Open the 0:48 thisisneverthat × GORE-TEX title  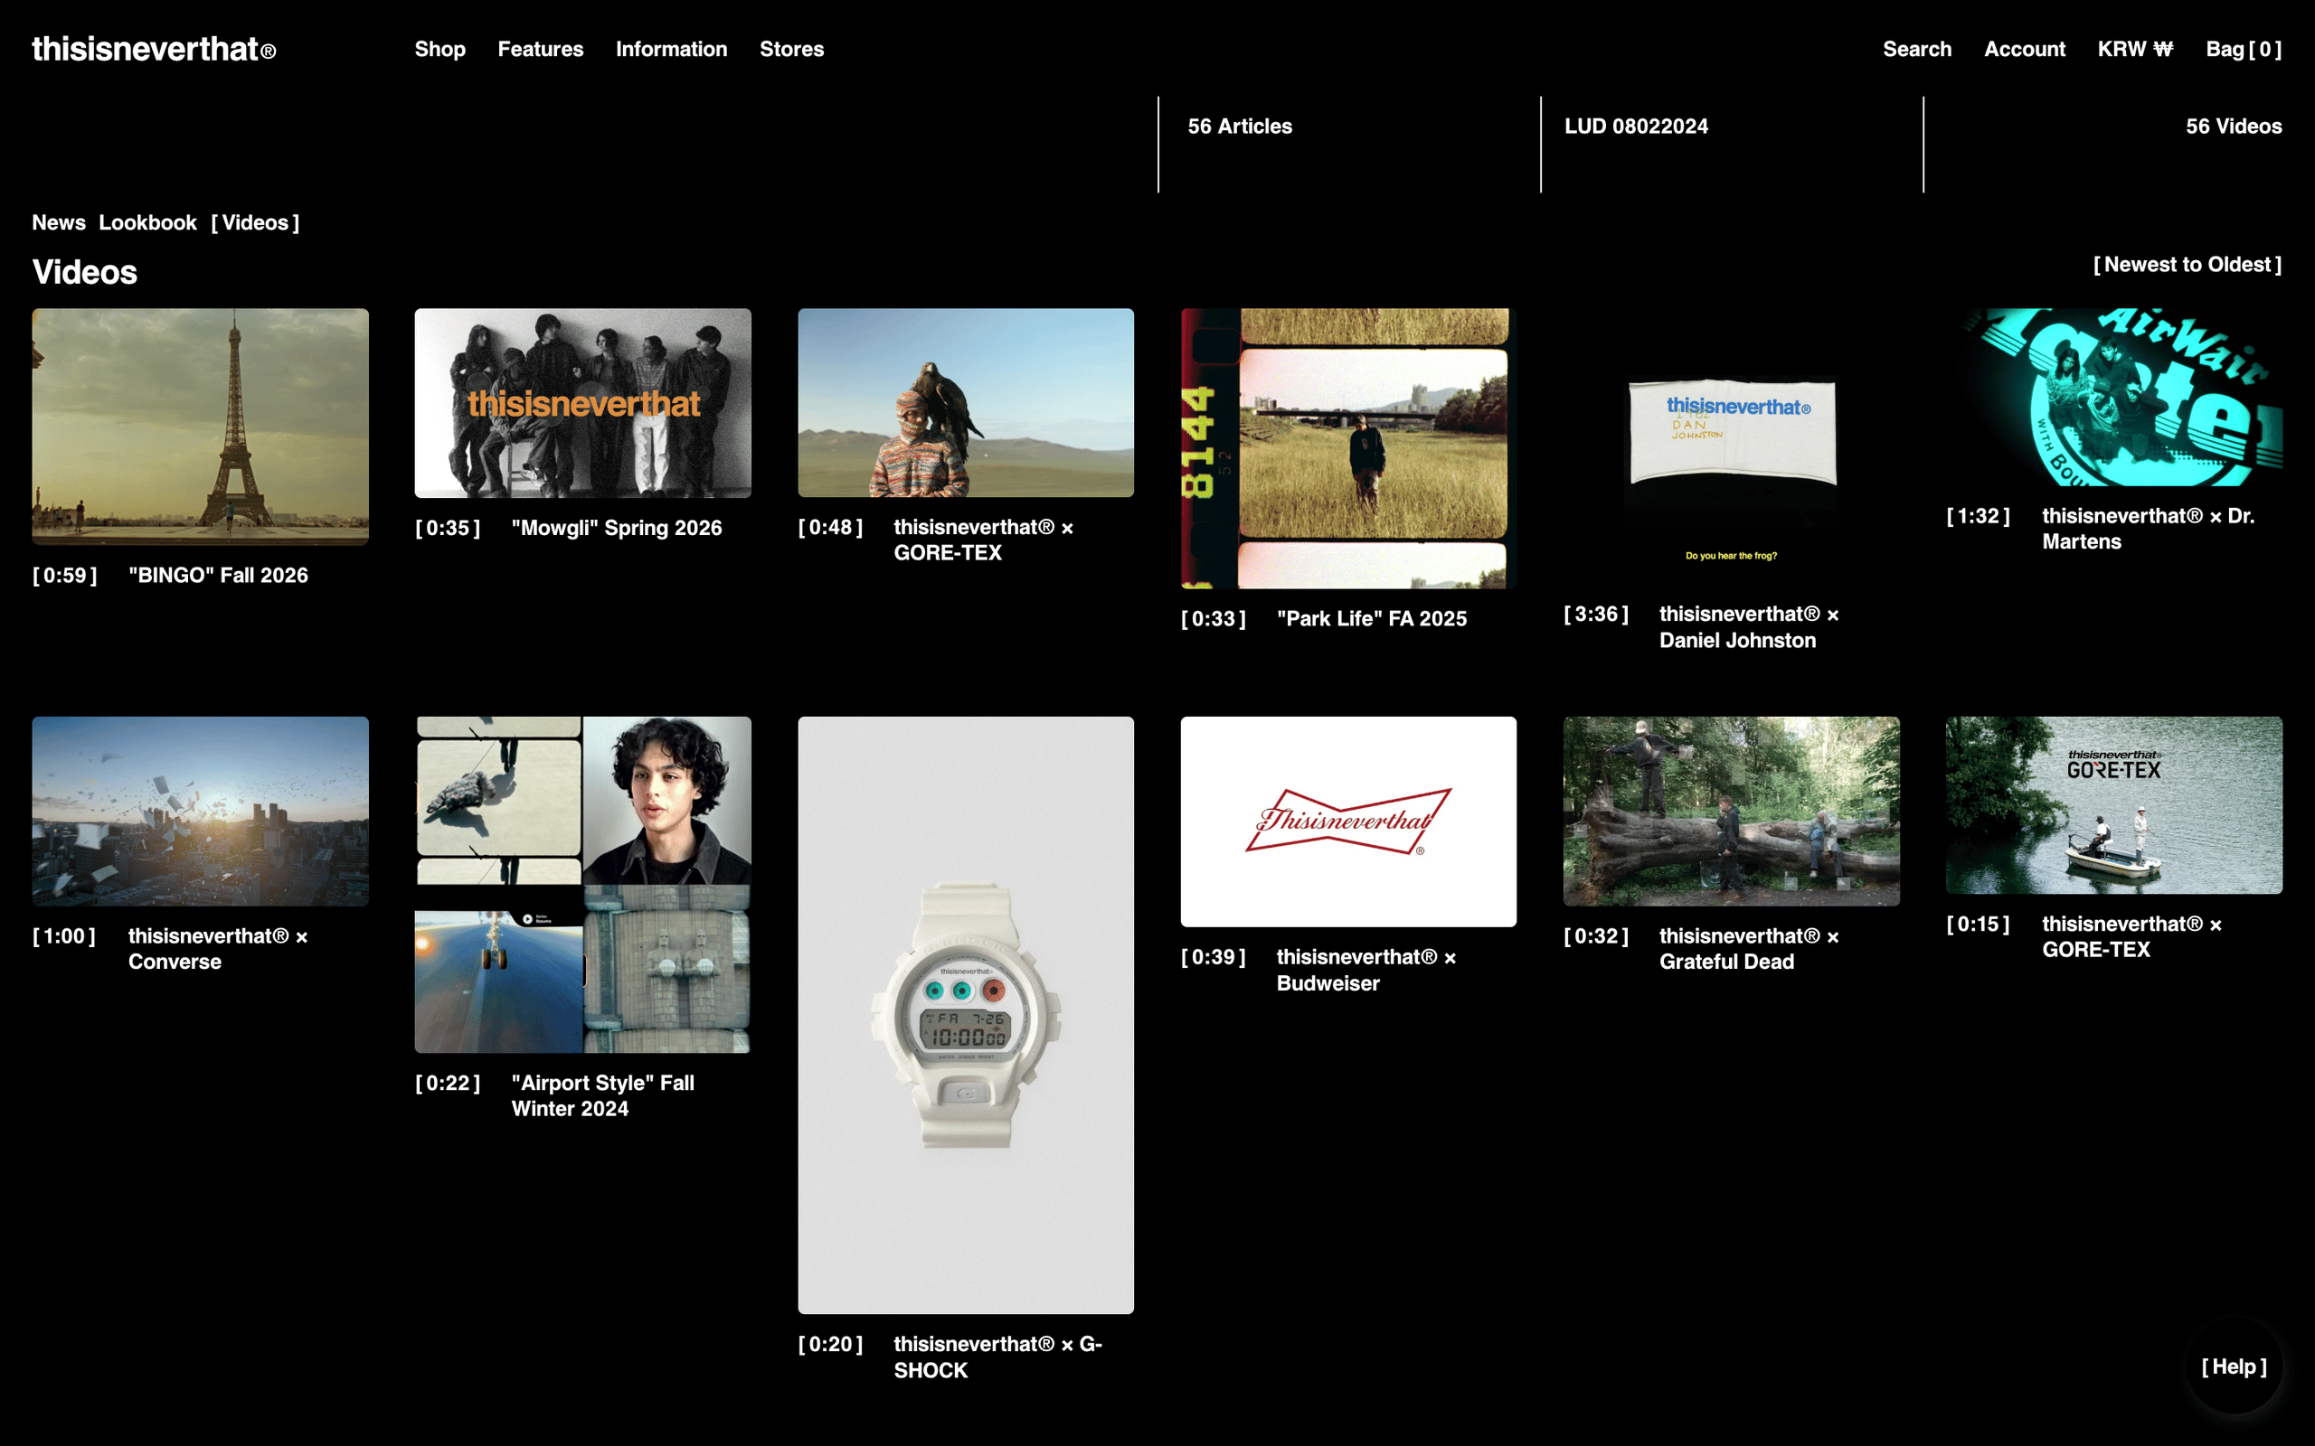pos(983,540)
